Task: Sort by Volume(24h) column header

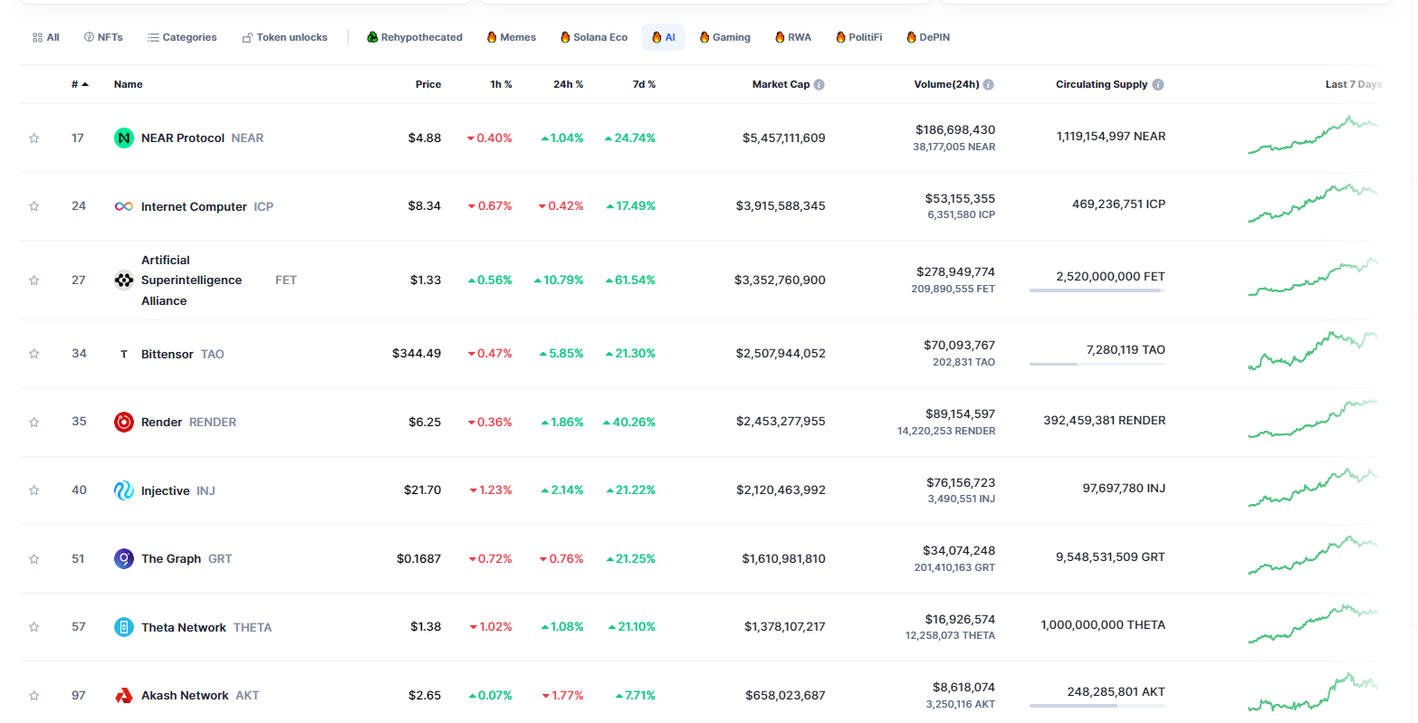Action: pyautogui.click(x=946, y=84)
